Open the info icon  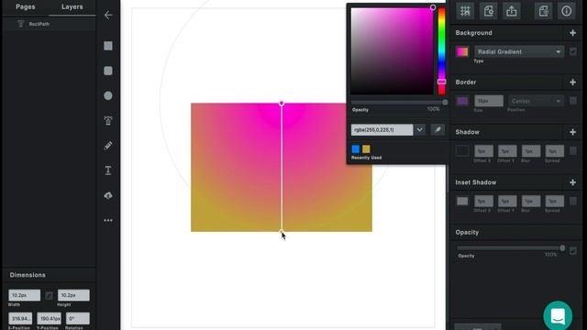click(x=567, y=11)
